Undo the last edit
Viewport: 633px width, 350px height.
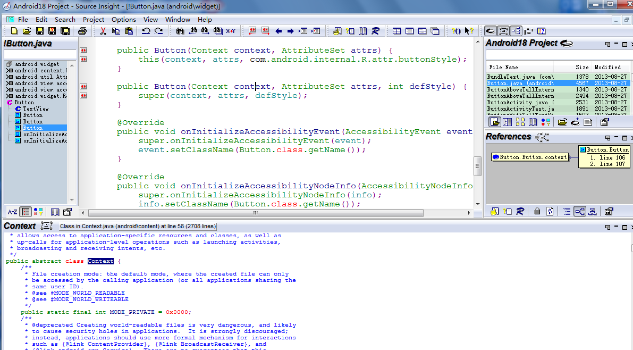point(146,31)
